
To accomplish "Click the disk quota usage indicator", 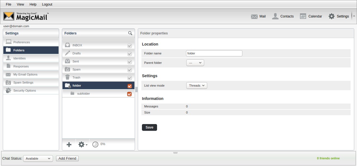I will pyautogui.click(x=95, y=144).
